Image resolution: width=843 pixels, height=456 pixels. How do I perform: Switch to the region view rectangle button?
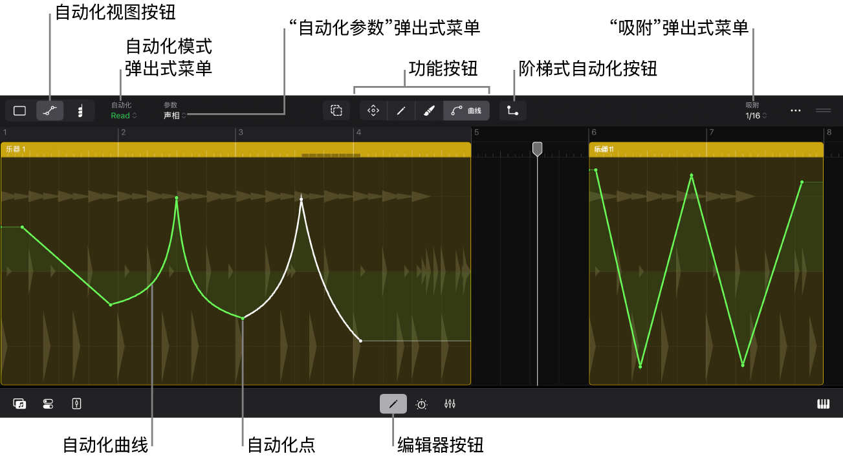coord(20,111)
